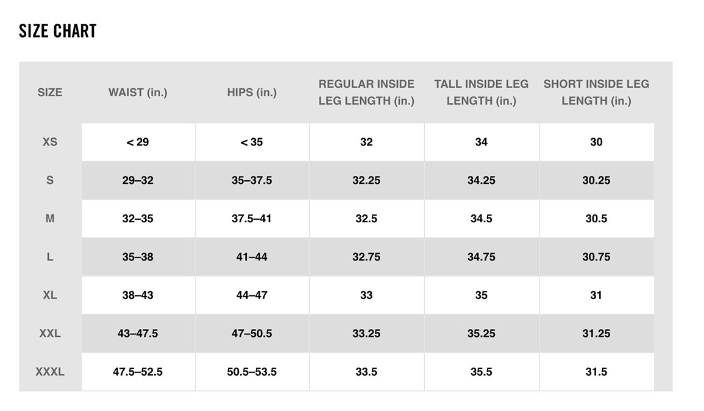Click the SIZE column header
Image resolution: width=704 pixels, height=411 pixels.
click(x=50, y=93)
